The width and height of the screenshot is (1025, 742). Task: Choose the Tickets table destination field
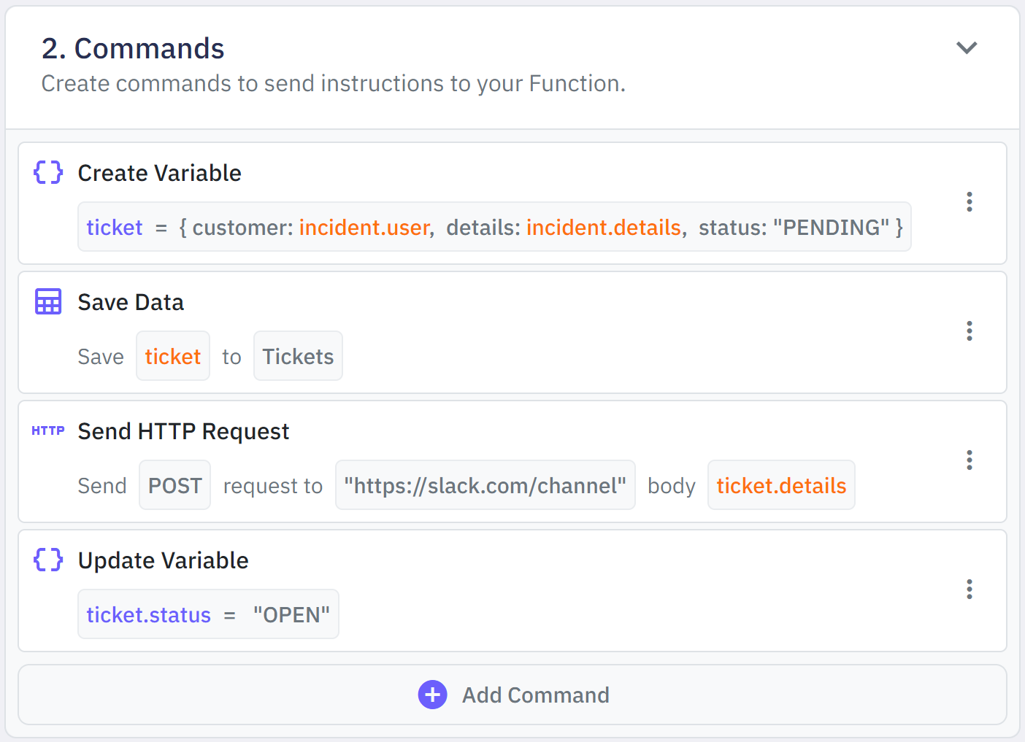[298, 356]
